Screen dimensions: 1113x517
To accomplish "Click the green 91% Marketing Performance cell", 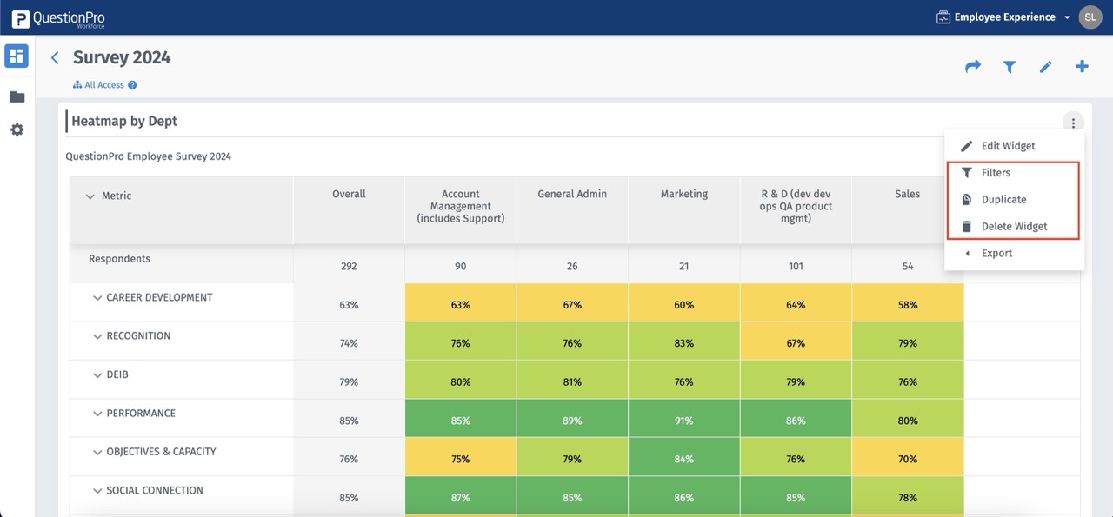I will 683,420.
